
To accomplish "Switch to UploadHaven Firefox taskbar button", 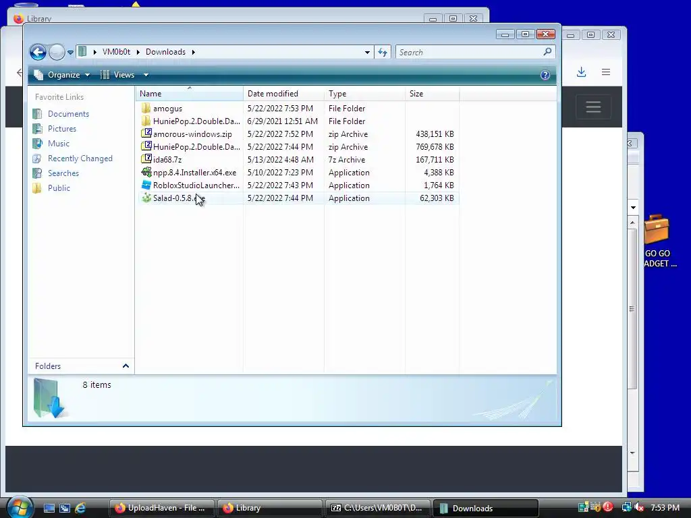I will tap(162, 508).
